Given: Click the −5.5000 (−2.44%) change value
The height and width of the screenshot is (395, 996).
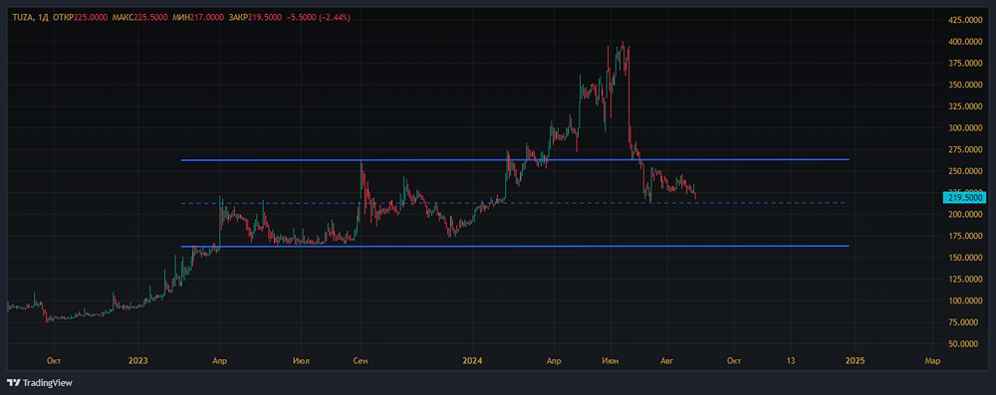Looking at the screenshot, I should click(320, 17).
